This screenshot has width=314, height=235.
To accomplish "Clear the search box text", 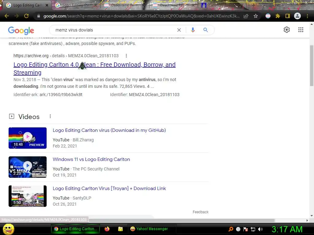I will tap(179, 30).
